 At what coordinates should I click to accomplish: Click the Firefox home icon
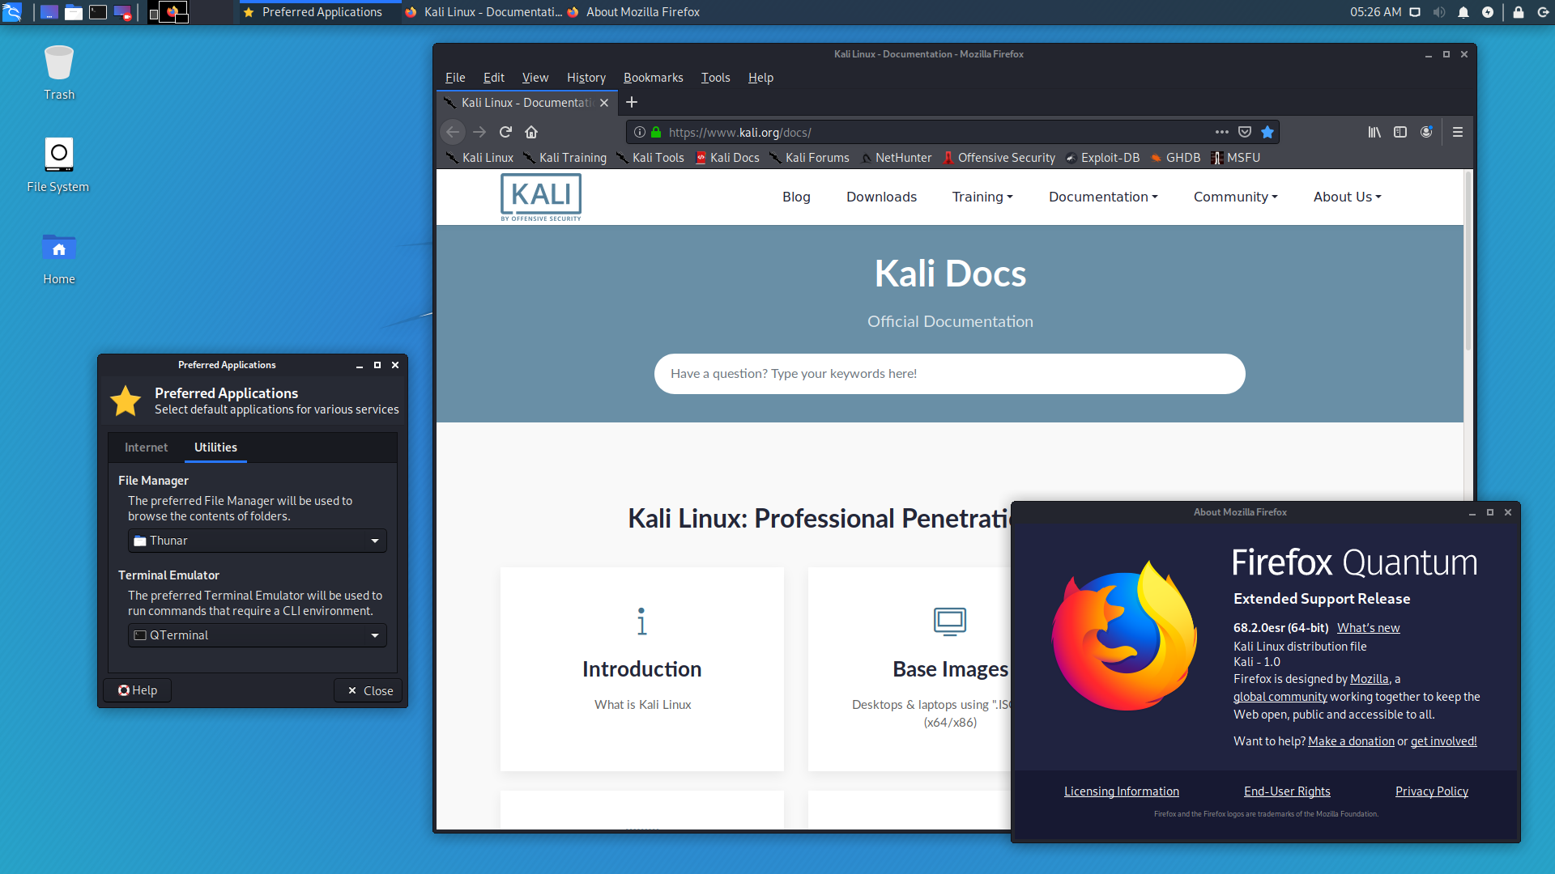pos(531,132)
